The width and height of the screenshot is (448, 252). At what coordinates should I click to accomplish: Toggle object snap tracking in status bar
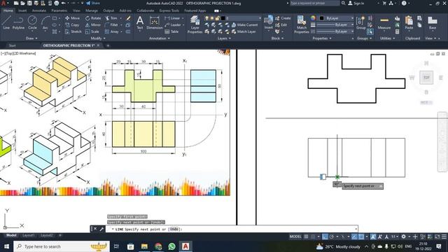[354, 237]
